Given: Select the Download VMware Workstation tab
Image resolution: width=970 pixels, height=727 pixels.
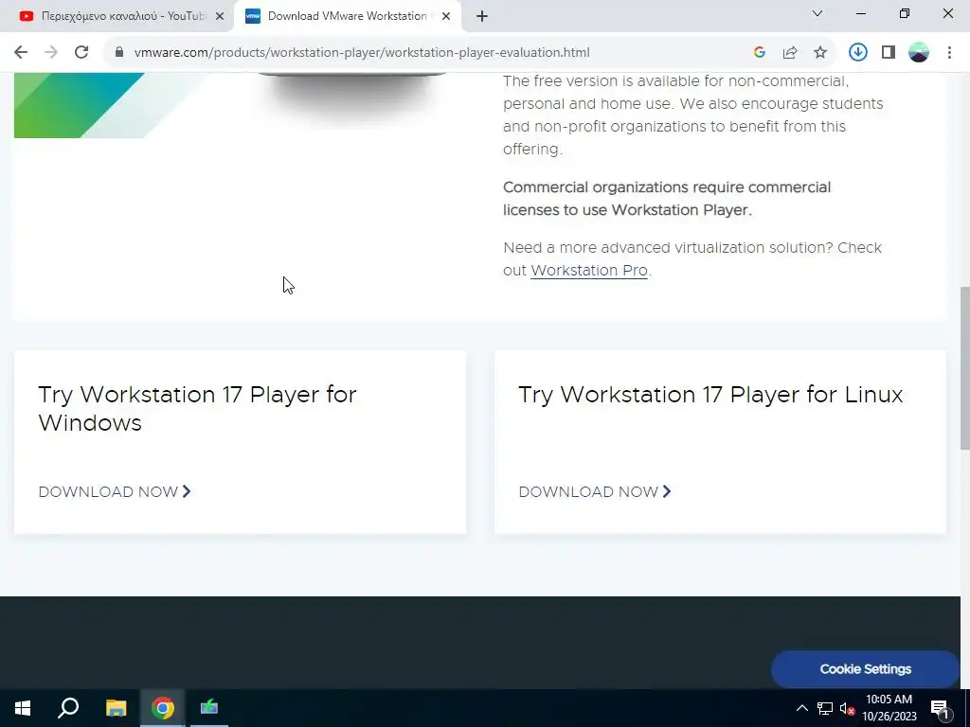Looking at the screenshot, I should [x=347, y=17].
